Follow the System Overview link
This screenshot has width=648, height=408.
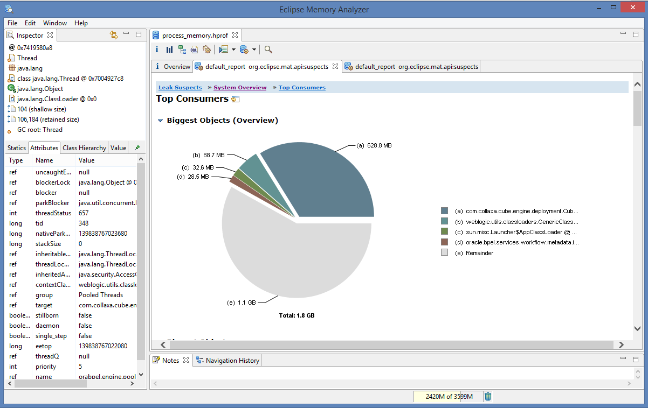[x=240, y=87]
